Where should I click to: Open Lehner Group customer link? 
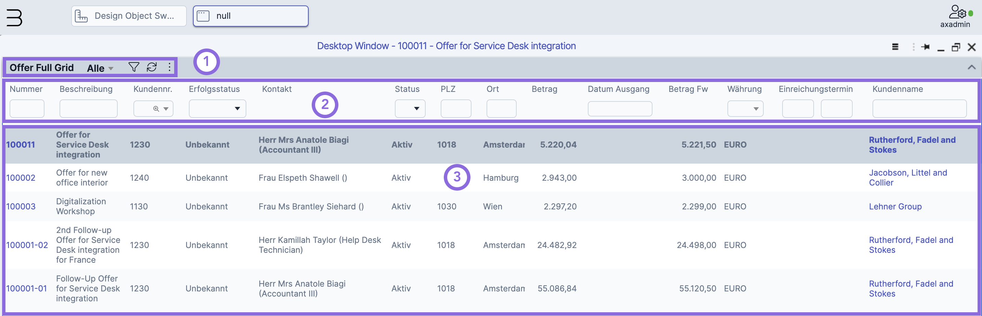pyautogui.click(x=895, y=206)
